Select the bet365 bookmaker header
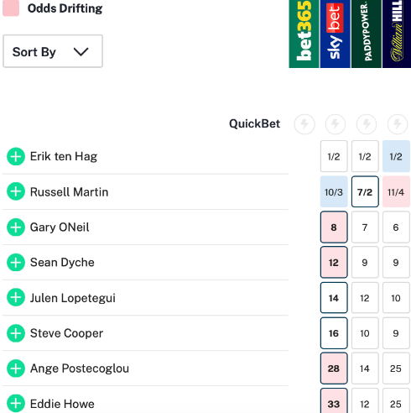Image resolution: width=411 pixels, height=413 pixels. point(304,34)
